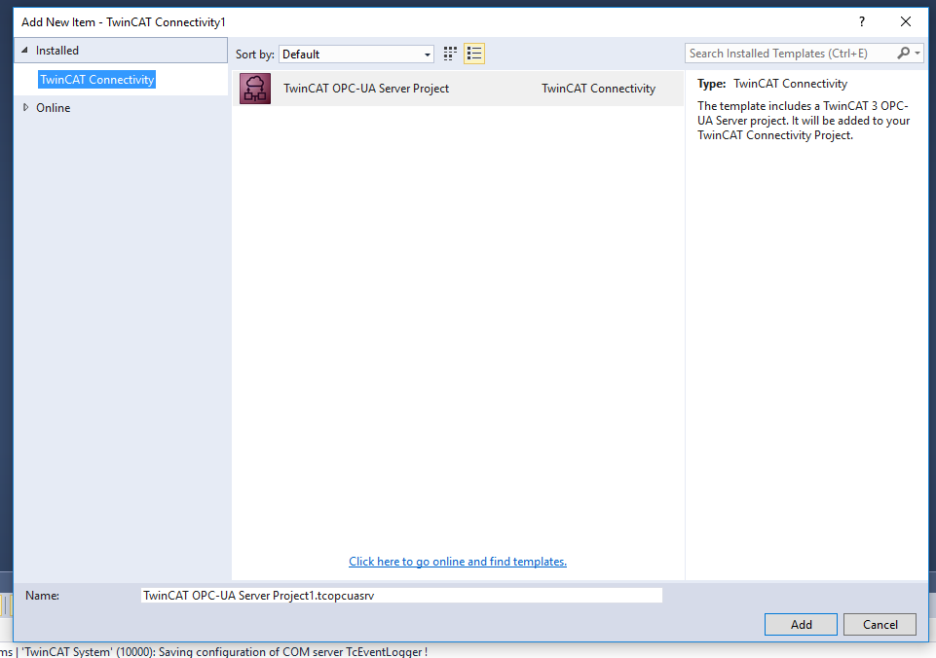Open the Sort by Default dropdown
The width and height of the screenshot is (936, 658).
click(x=356, y=55)
